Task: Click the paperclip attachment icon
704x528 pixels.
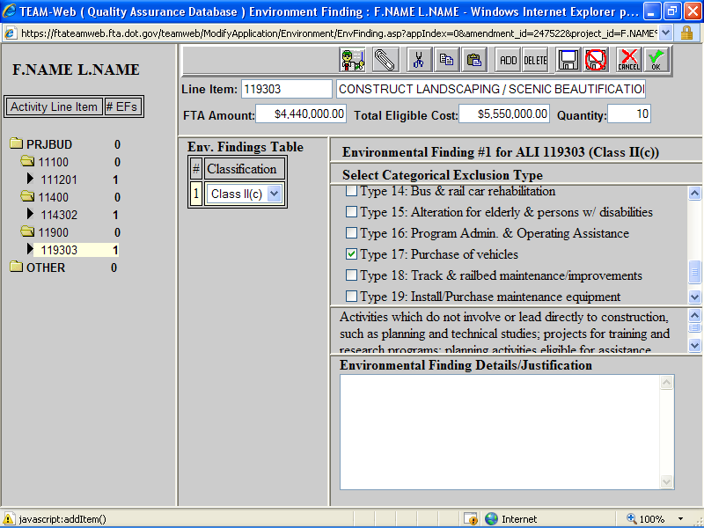Action: point(385,60)
